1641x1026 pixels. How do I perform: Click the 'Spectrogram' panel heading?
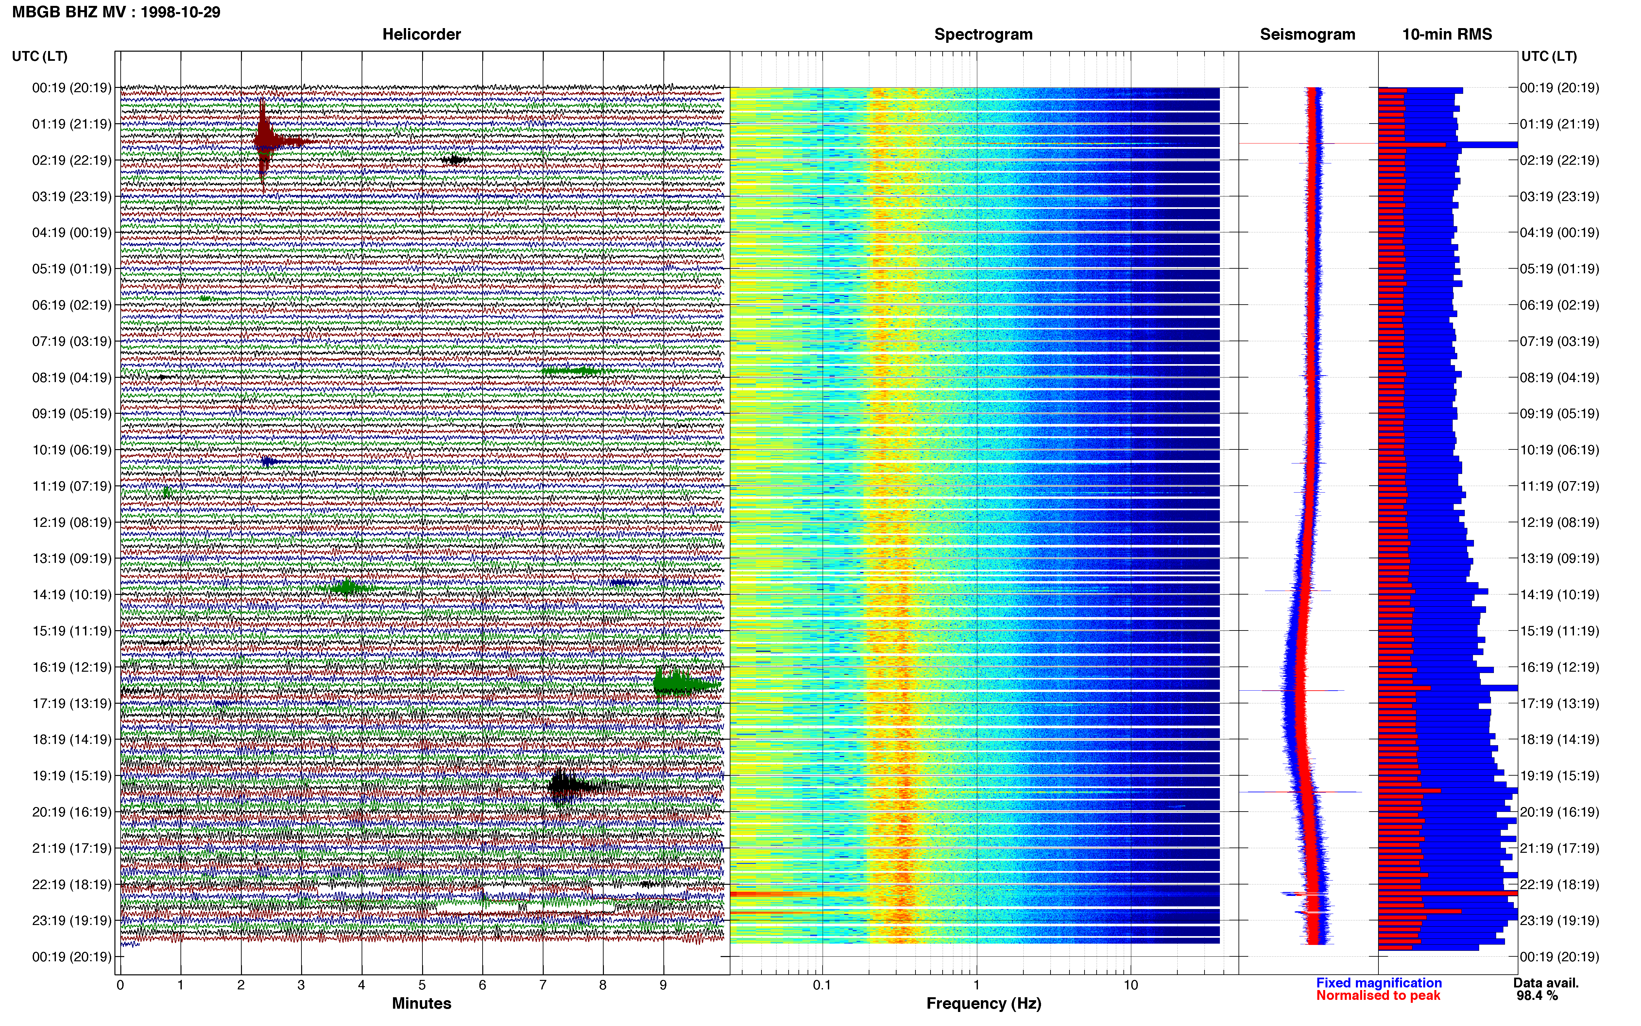(x=983, y=34)
